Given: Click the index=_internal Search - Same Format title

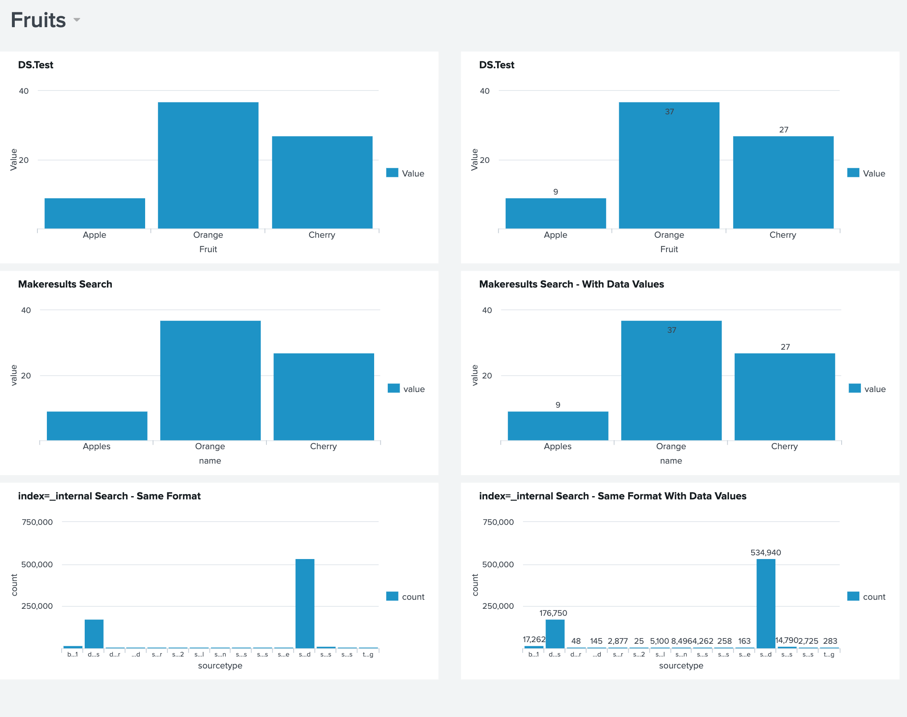Looking at the screenshot, I should click(x=109, y=496).
